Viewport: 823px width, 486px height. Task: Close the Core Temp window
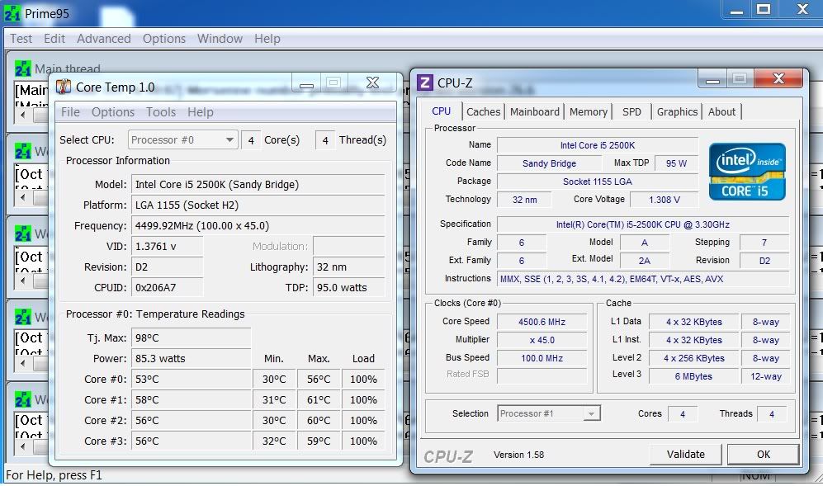coord(372,83)
